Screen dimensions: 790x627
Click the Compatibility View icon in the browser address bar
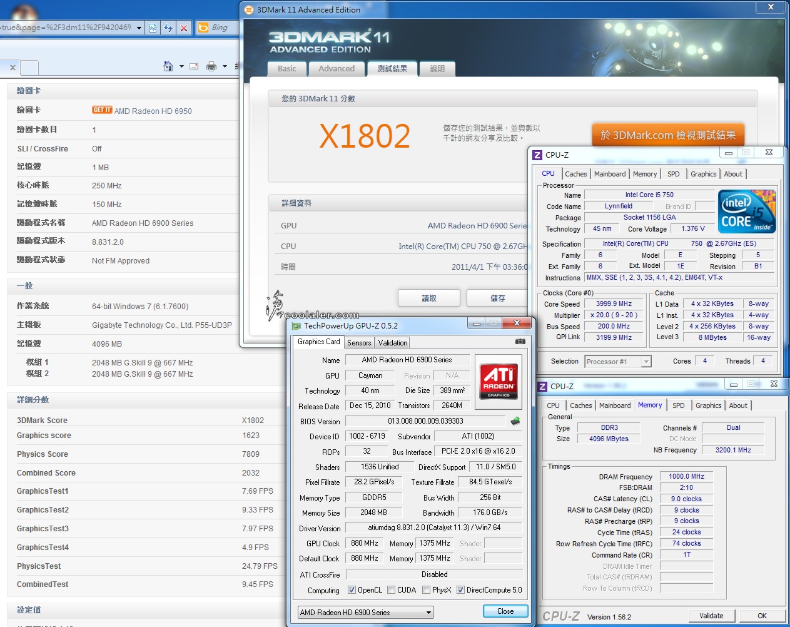[153, 28]
